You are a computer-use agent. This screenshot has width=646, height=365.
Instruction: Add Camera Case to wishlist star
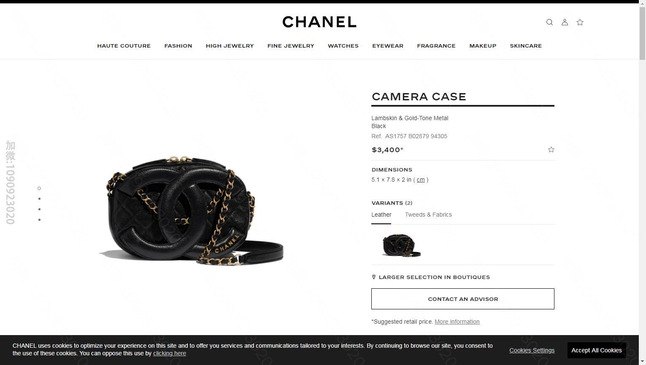pos(551,150)
